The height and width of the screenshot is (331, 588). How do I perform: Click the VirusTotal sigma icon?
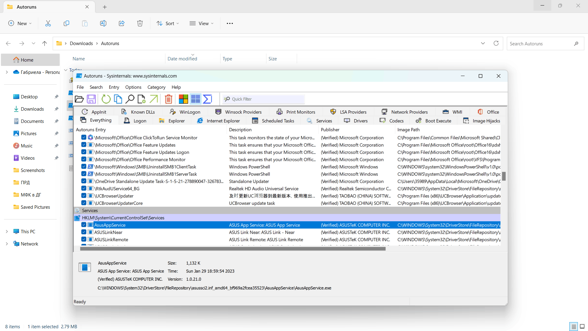[x=207, y=99]
